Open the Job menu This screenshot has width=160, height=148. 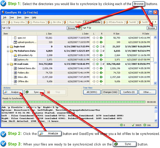5,17
